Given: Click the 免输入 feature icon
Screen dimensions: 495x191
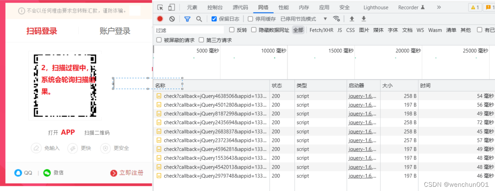Looking at the screenshot, I should pos(36,148).
